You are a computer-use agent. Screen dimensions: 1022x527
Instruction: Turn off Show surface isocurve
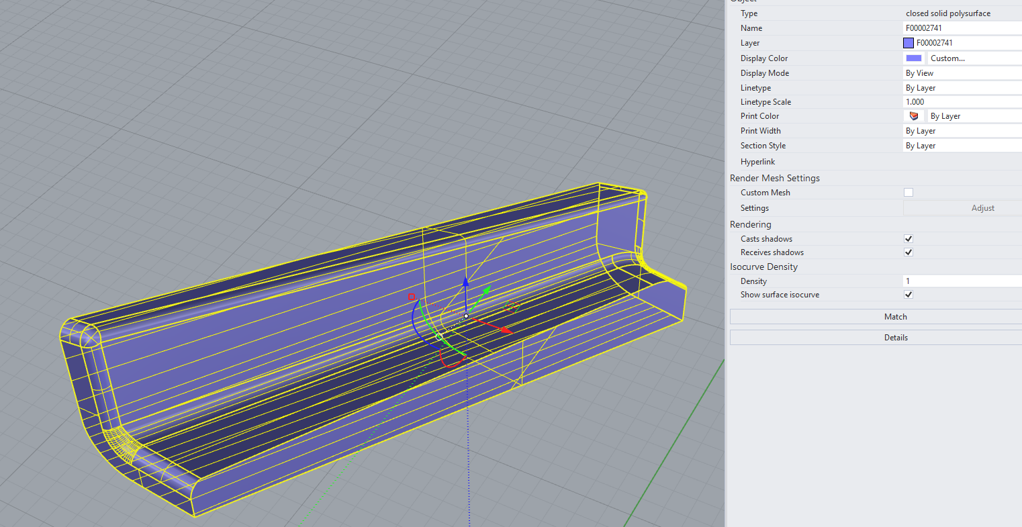point(909,295)
